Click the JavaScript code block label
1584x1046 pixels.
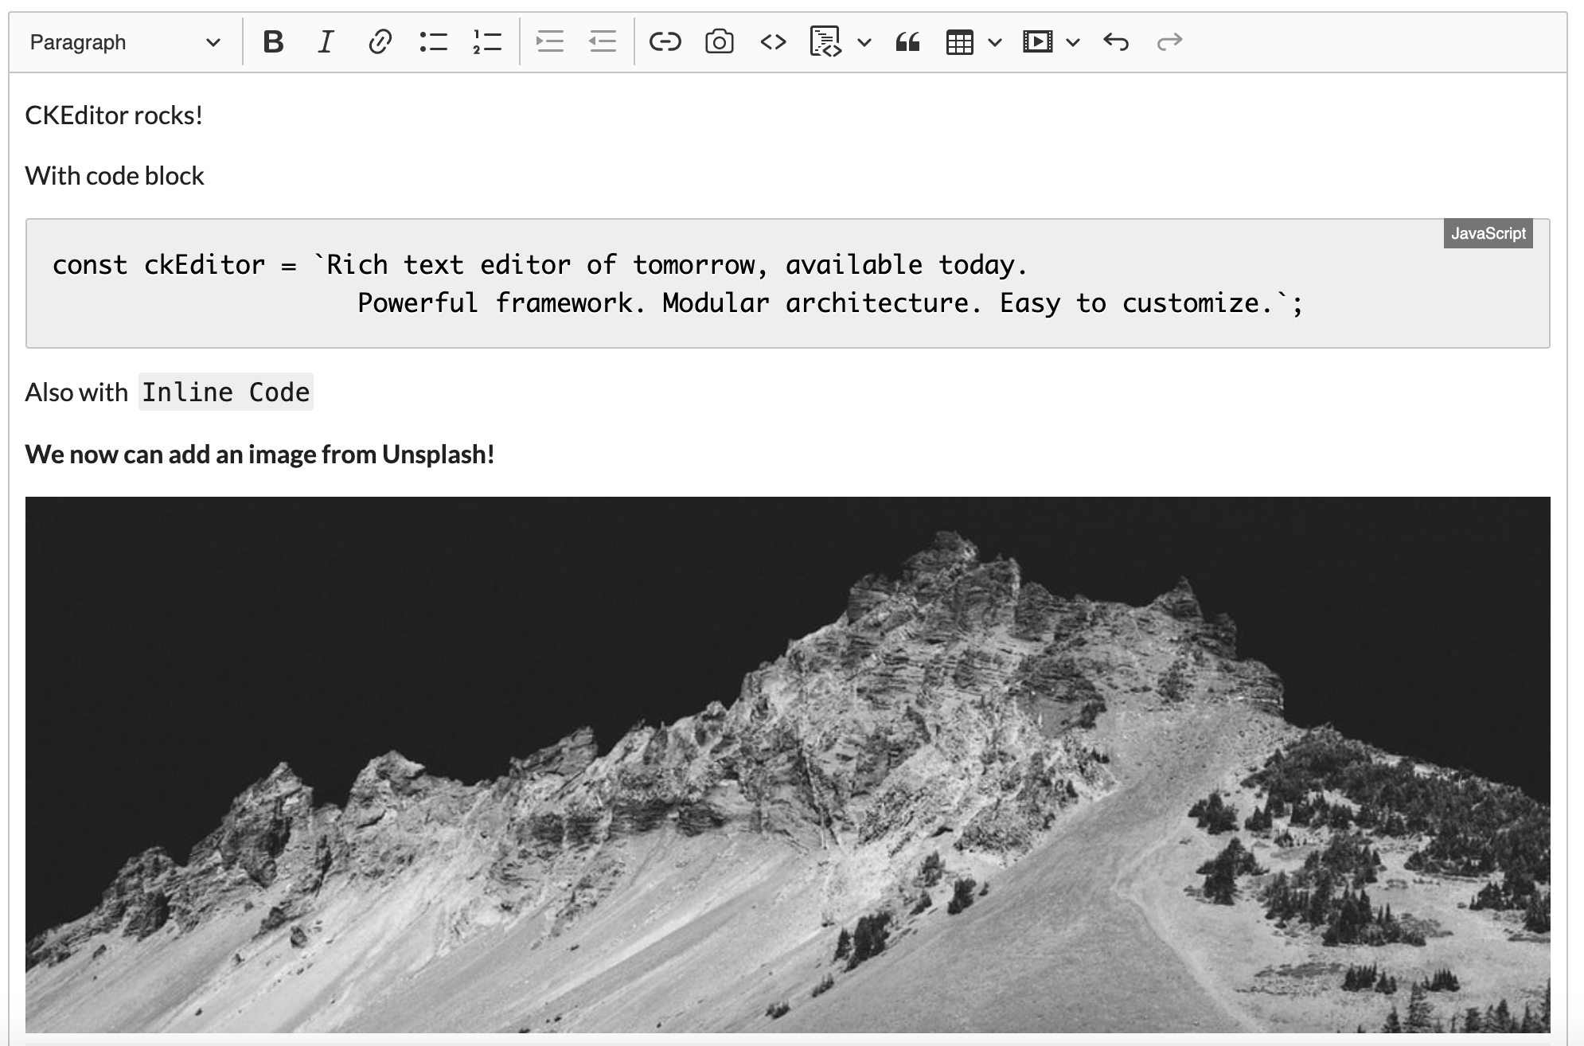click(1488, 233)
